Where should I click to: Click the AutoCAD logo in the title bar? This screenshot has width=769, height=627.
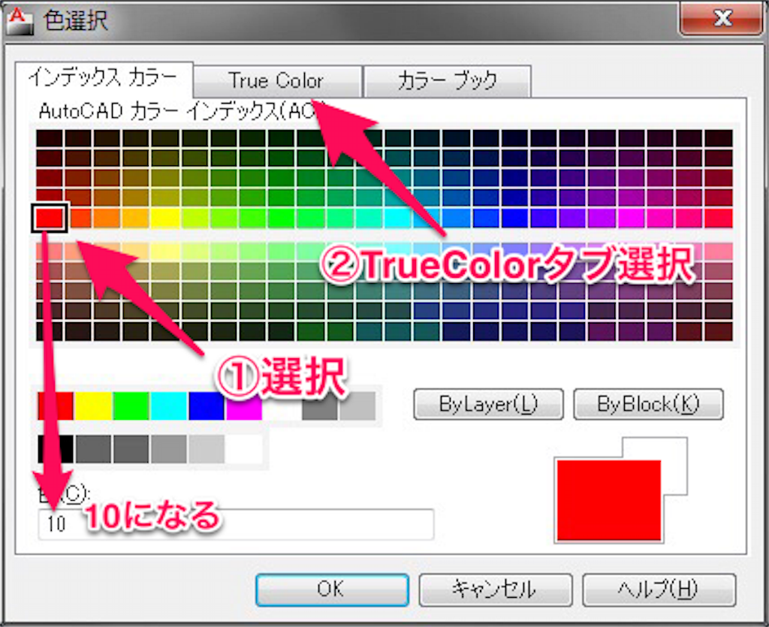(19, 21)
